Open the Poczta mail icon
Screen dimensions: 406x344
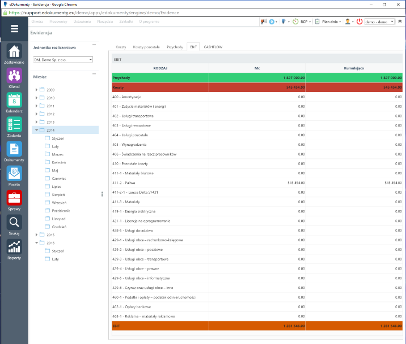(x=14, y=174)
